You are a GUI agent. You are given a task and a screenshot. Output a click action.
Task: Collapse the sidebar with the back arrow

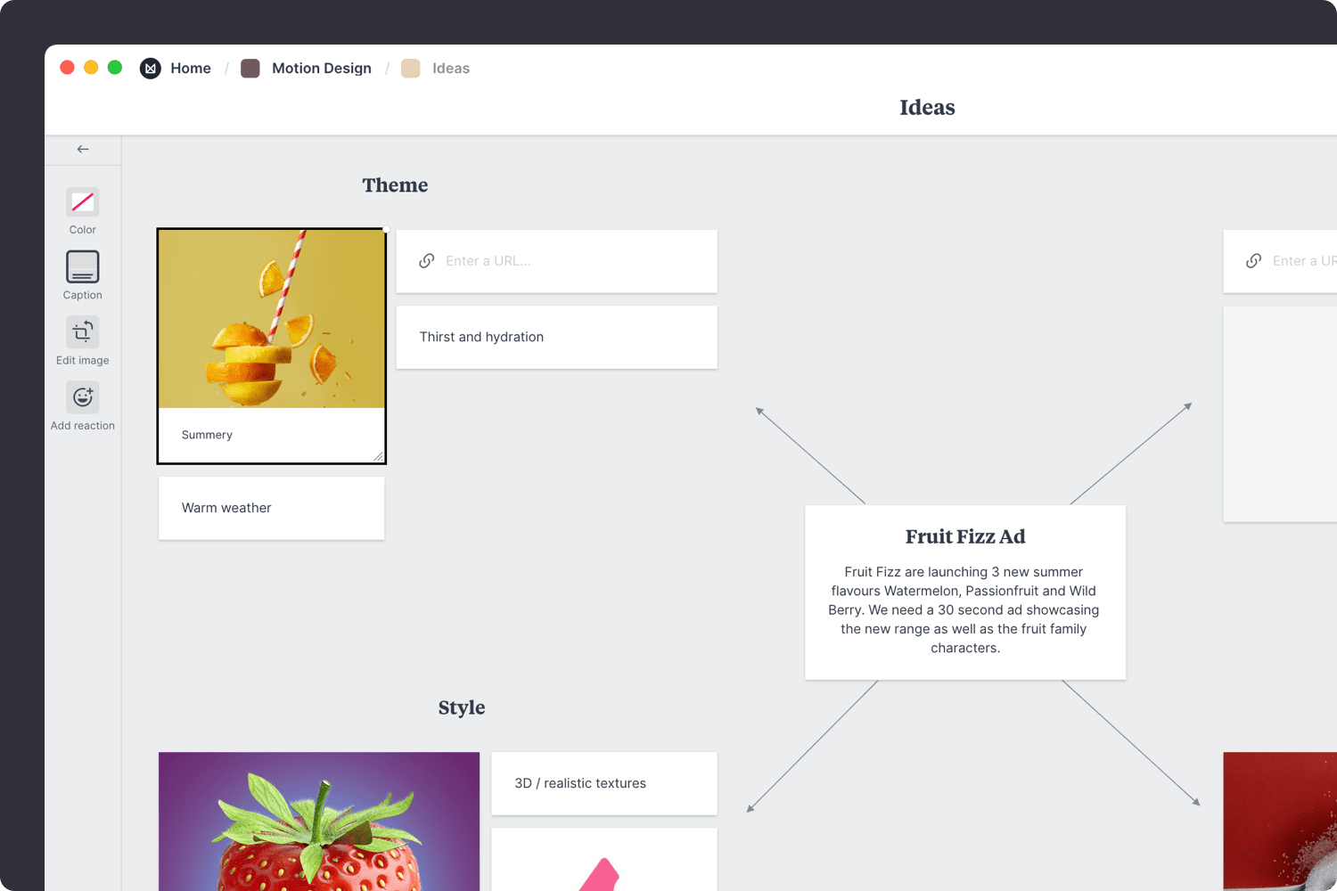click(x=82, y=149)
